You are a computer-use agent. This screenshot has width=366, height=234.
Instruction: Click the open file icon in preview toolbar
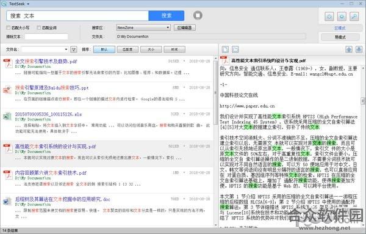[225, 49]
